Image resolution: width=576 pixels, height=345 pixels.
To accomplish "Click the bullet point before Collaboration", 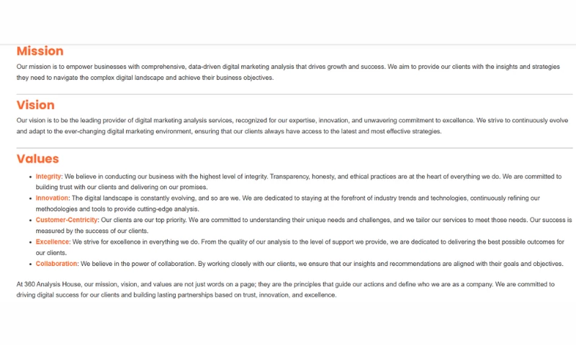I will (31, 264).
